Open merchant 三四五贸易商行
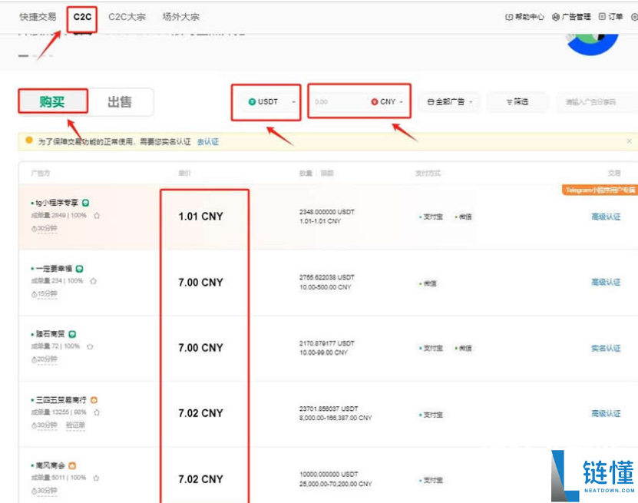638x503 pixels. click(61, 400)
